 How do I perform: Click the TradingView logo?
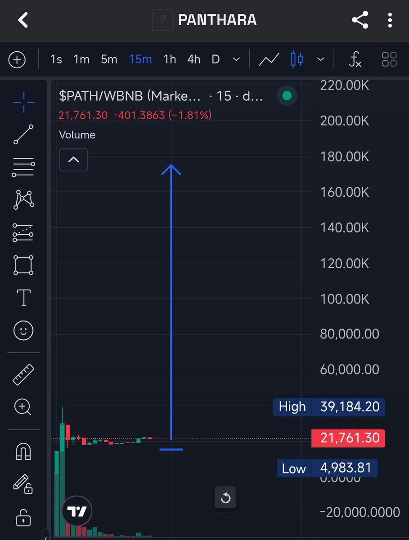click(x=77, y=512)
